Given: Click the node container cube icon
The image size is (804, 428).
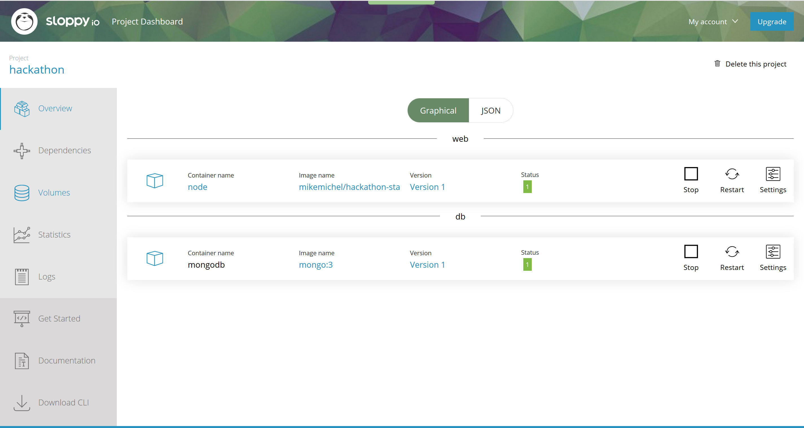Looking at the screenshot, I should click(155, 181).
